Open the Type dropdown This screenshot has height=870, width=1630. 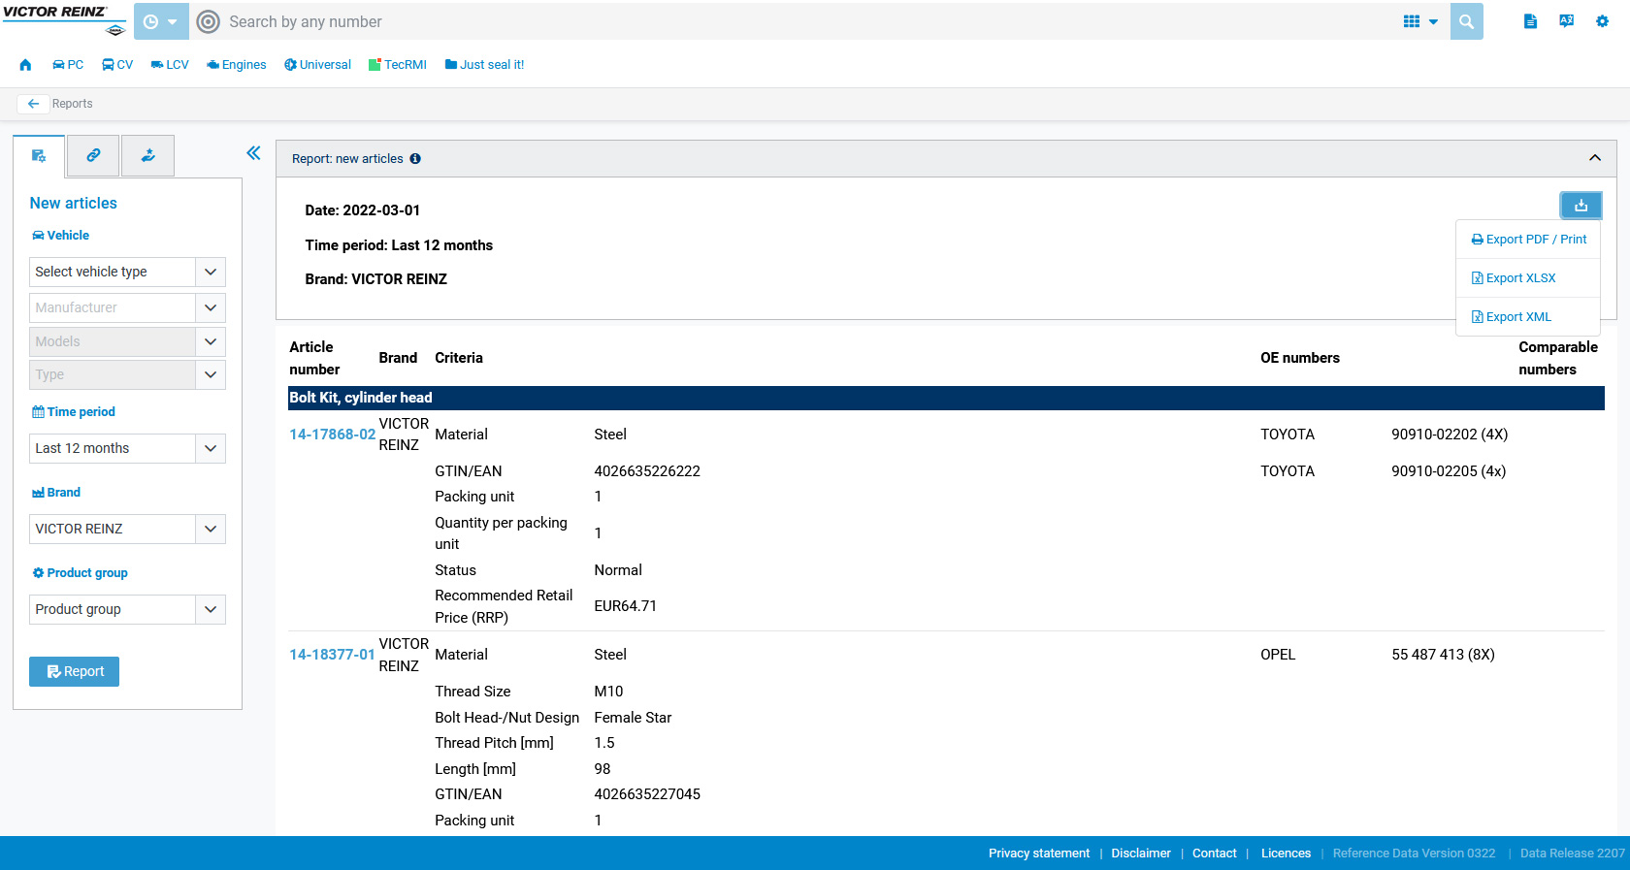click(127, 374)
